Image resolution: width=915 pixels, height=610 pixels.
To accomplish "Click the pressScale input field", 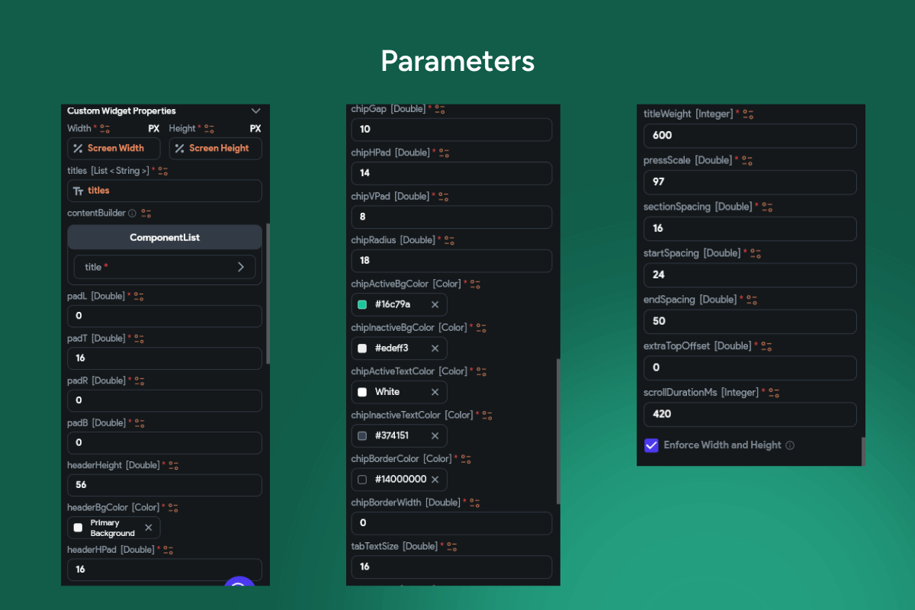I will [x=750, y=182].
